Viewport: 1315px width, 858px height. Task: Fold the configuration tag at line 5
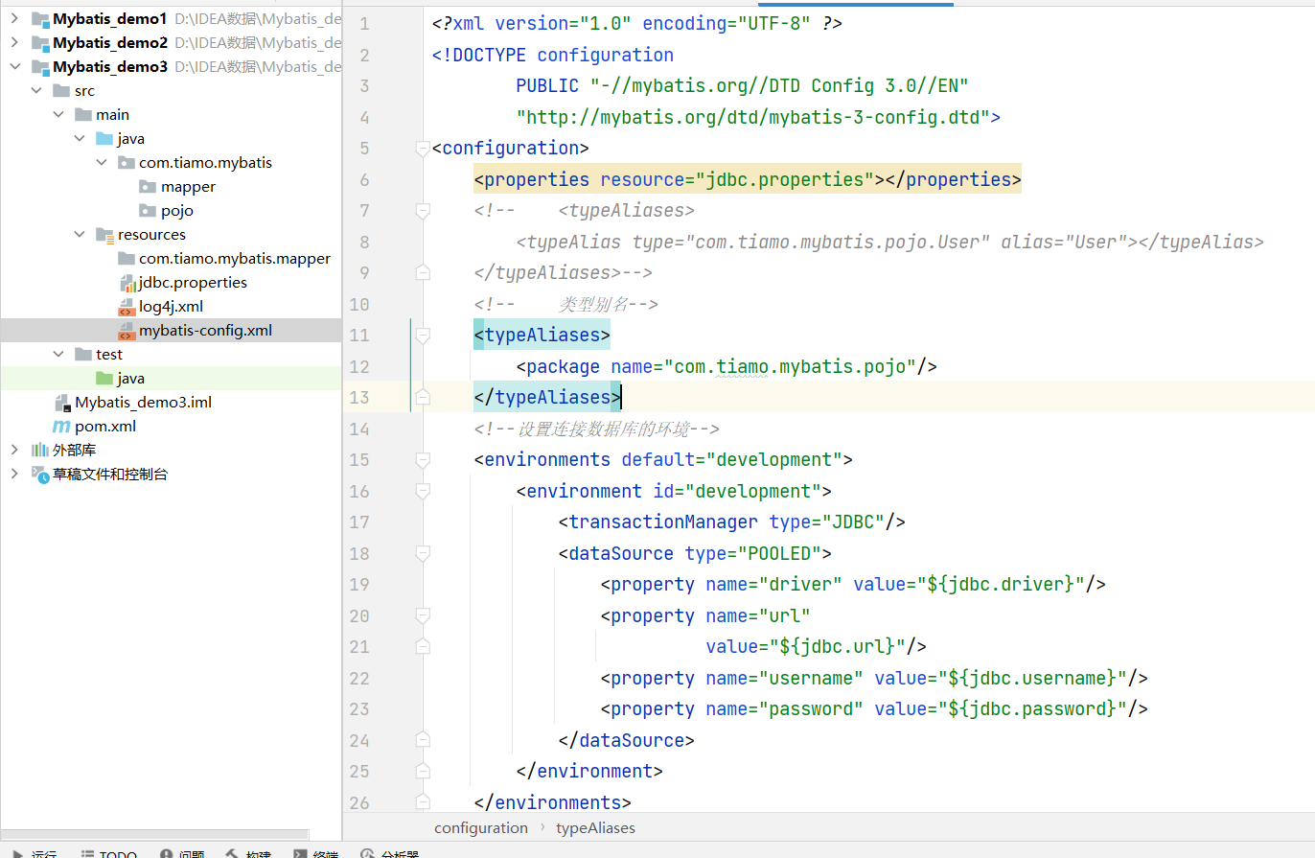tap(422, 148)
